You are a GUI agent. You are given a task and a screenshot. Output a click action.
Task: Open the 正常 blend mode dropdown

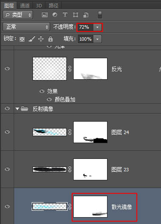tap(26, 27)
